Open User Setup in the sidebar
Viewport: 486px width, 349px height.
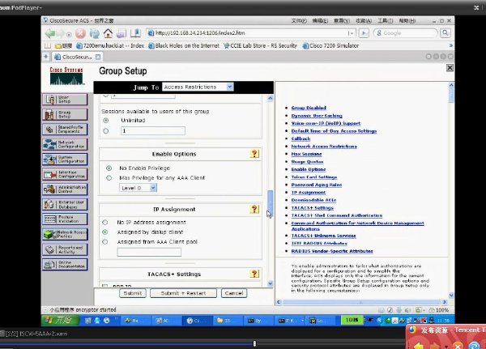tap(65, 100)
